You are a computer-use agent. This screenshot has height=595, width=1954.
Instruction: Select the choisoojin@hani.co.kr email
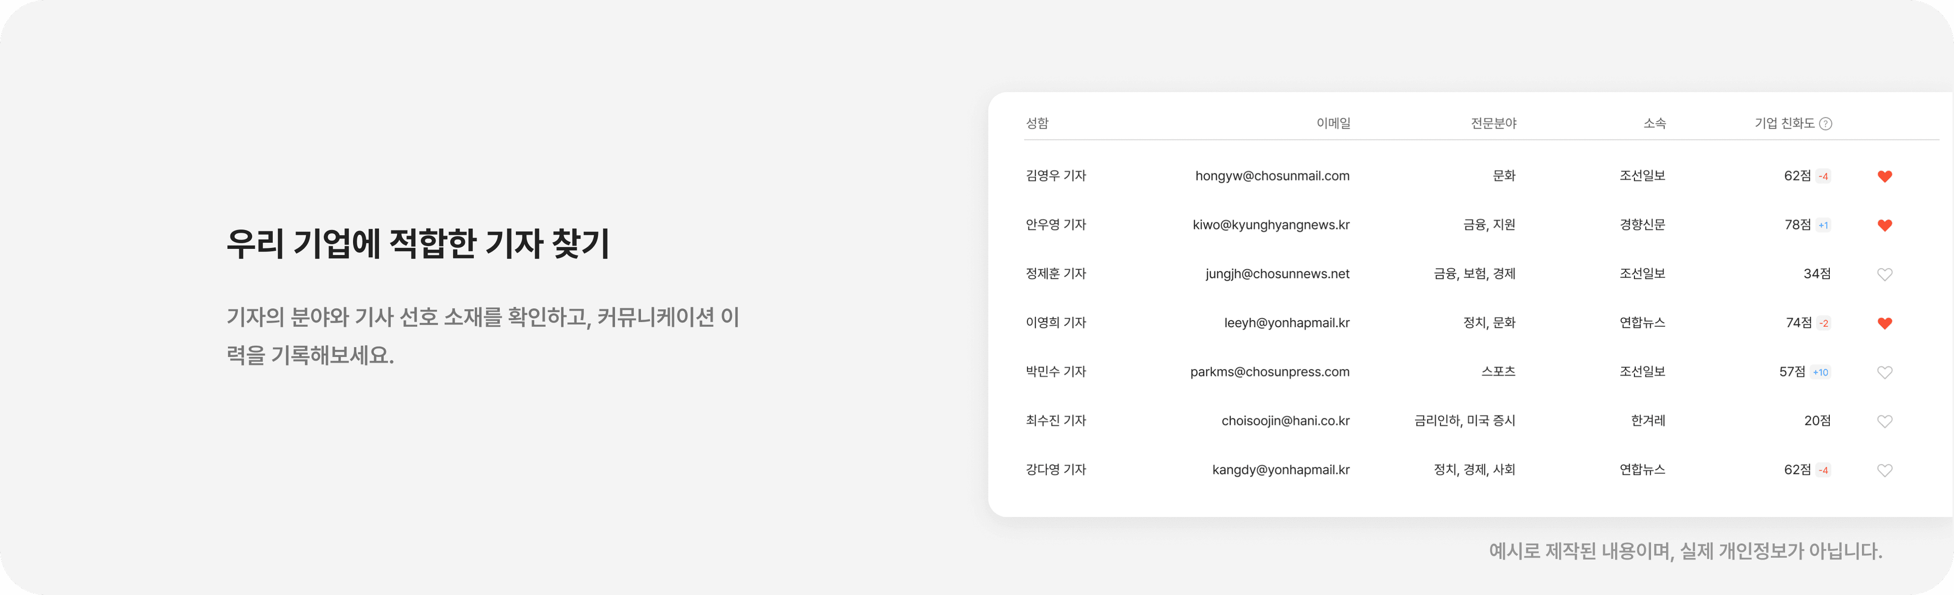click(1285, 420)
